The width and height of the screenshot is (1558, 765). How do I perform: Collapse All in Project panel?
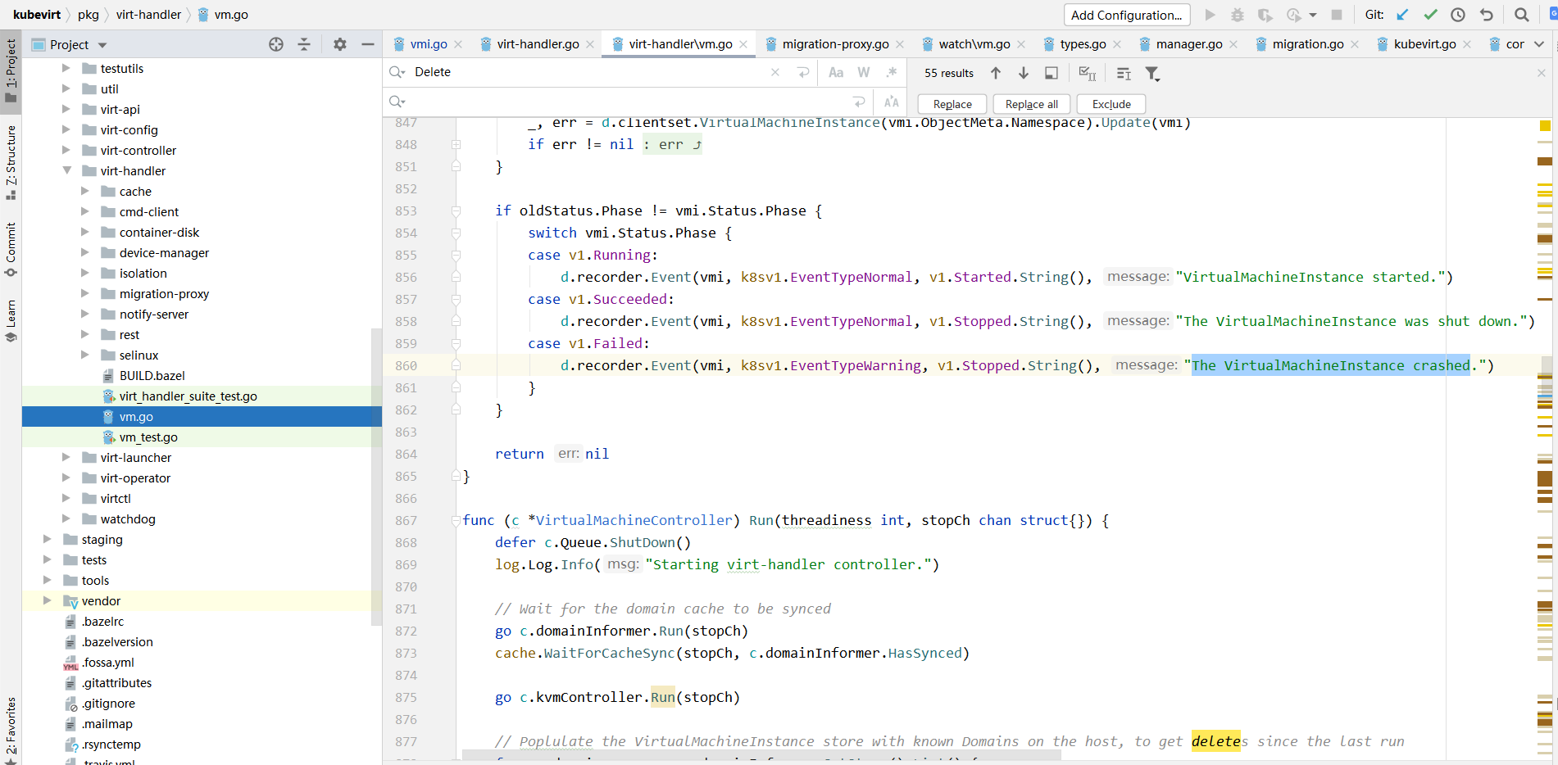pyautogui.click(x=304, y=44)
